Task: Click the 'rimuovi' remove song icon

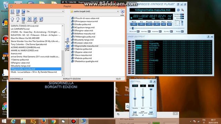Action: (x=29, y=19)
